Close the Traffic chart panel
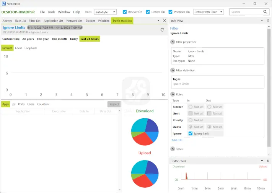The image size is (272, 193). (268, 161)
